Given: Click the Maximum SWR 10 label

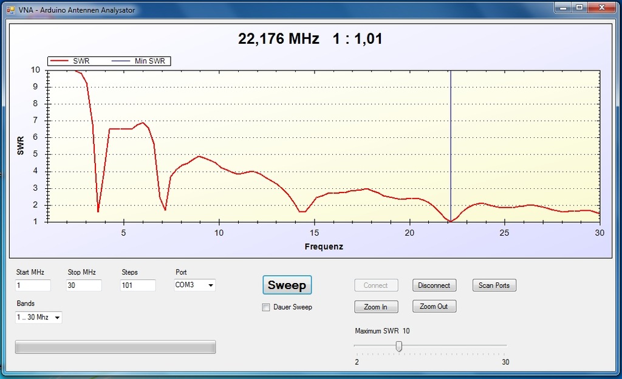Looking at the screenshot, I should [x=382, y=331].
